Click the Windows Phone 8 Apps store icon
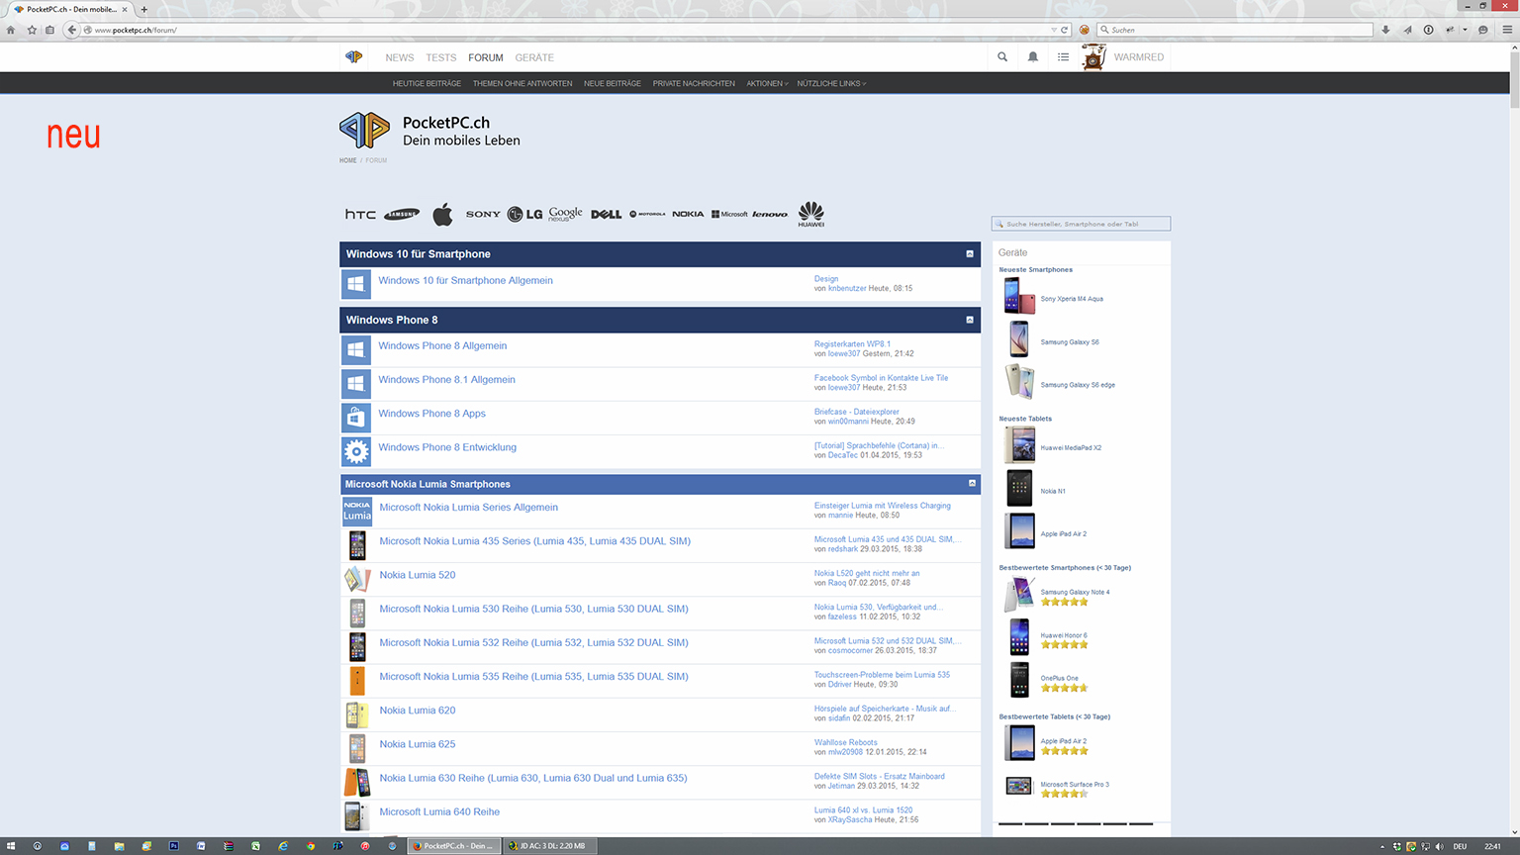Image resolution: width=1520 pixels, height=855 pixels. [x=356, y=418]
